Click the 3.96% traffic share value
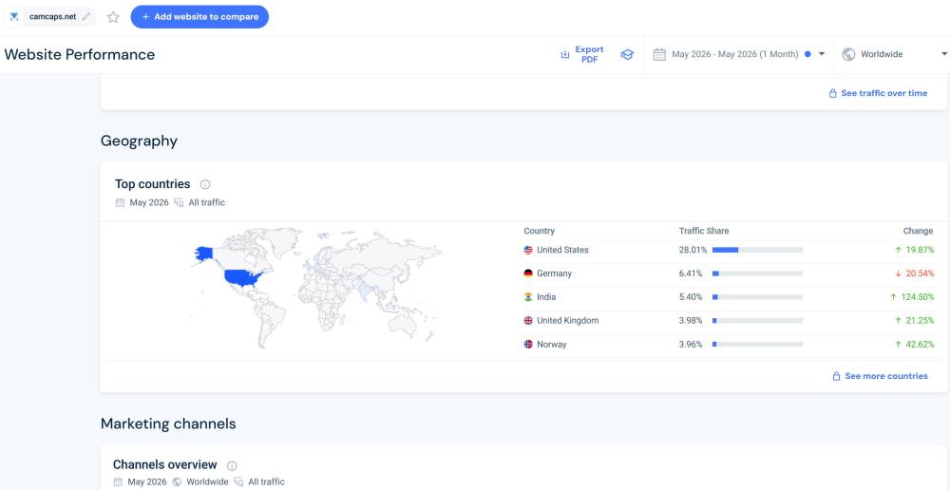 (x=691, y=344)
